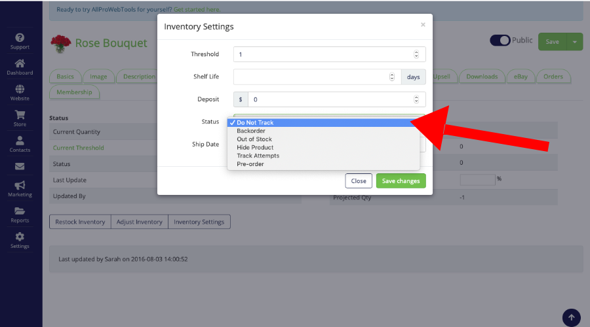Open Reports folder icon
Image resolution: width=590 pixels, height=327 pixels.
pos(20,211)
